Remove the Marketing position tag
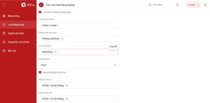The height and width of the screenshot is (103, 210). 55,52
